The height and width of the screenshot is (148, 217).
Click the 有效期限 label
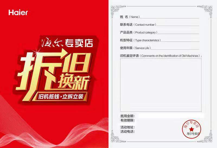[x=127, y=120]
